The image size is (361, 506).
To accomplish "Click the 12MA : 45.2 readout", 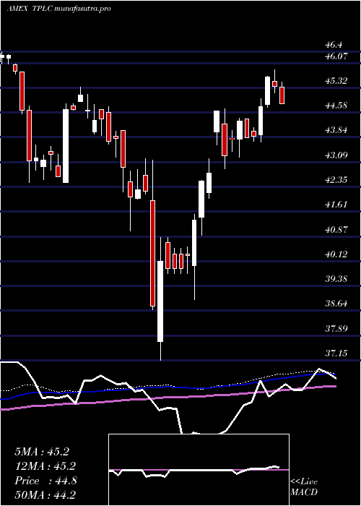I will pos(45,466).
